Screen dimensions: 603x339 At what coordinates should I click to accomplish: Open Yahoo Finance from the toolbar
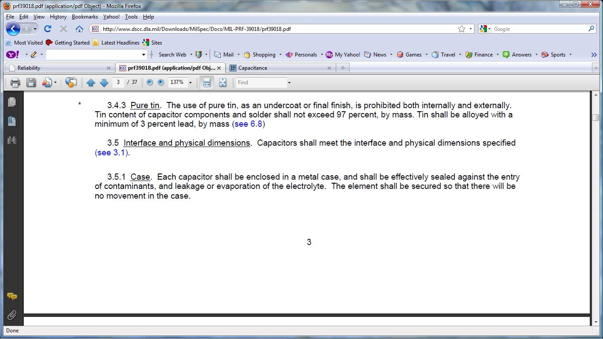pos(479,55)
